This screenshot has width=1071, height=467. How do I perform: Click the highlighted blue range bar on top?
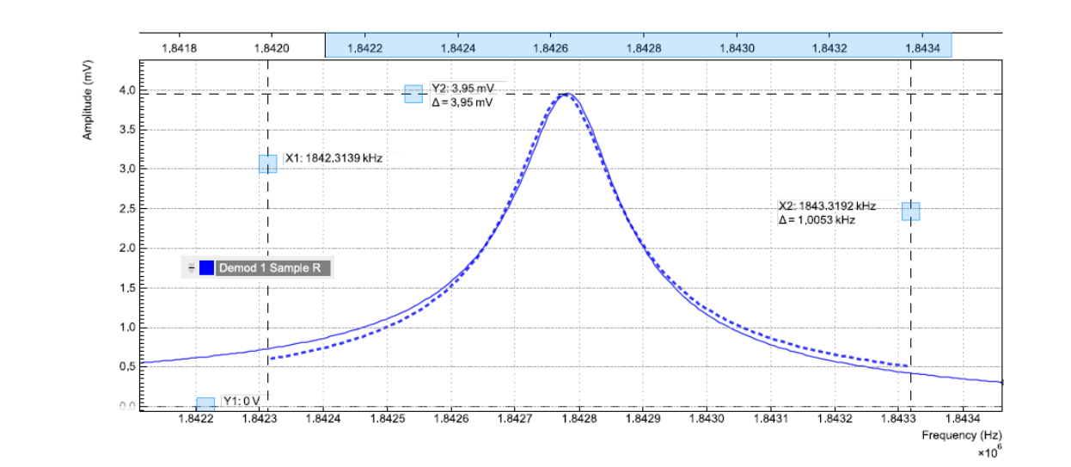coord(638,46)
